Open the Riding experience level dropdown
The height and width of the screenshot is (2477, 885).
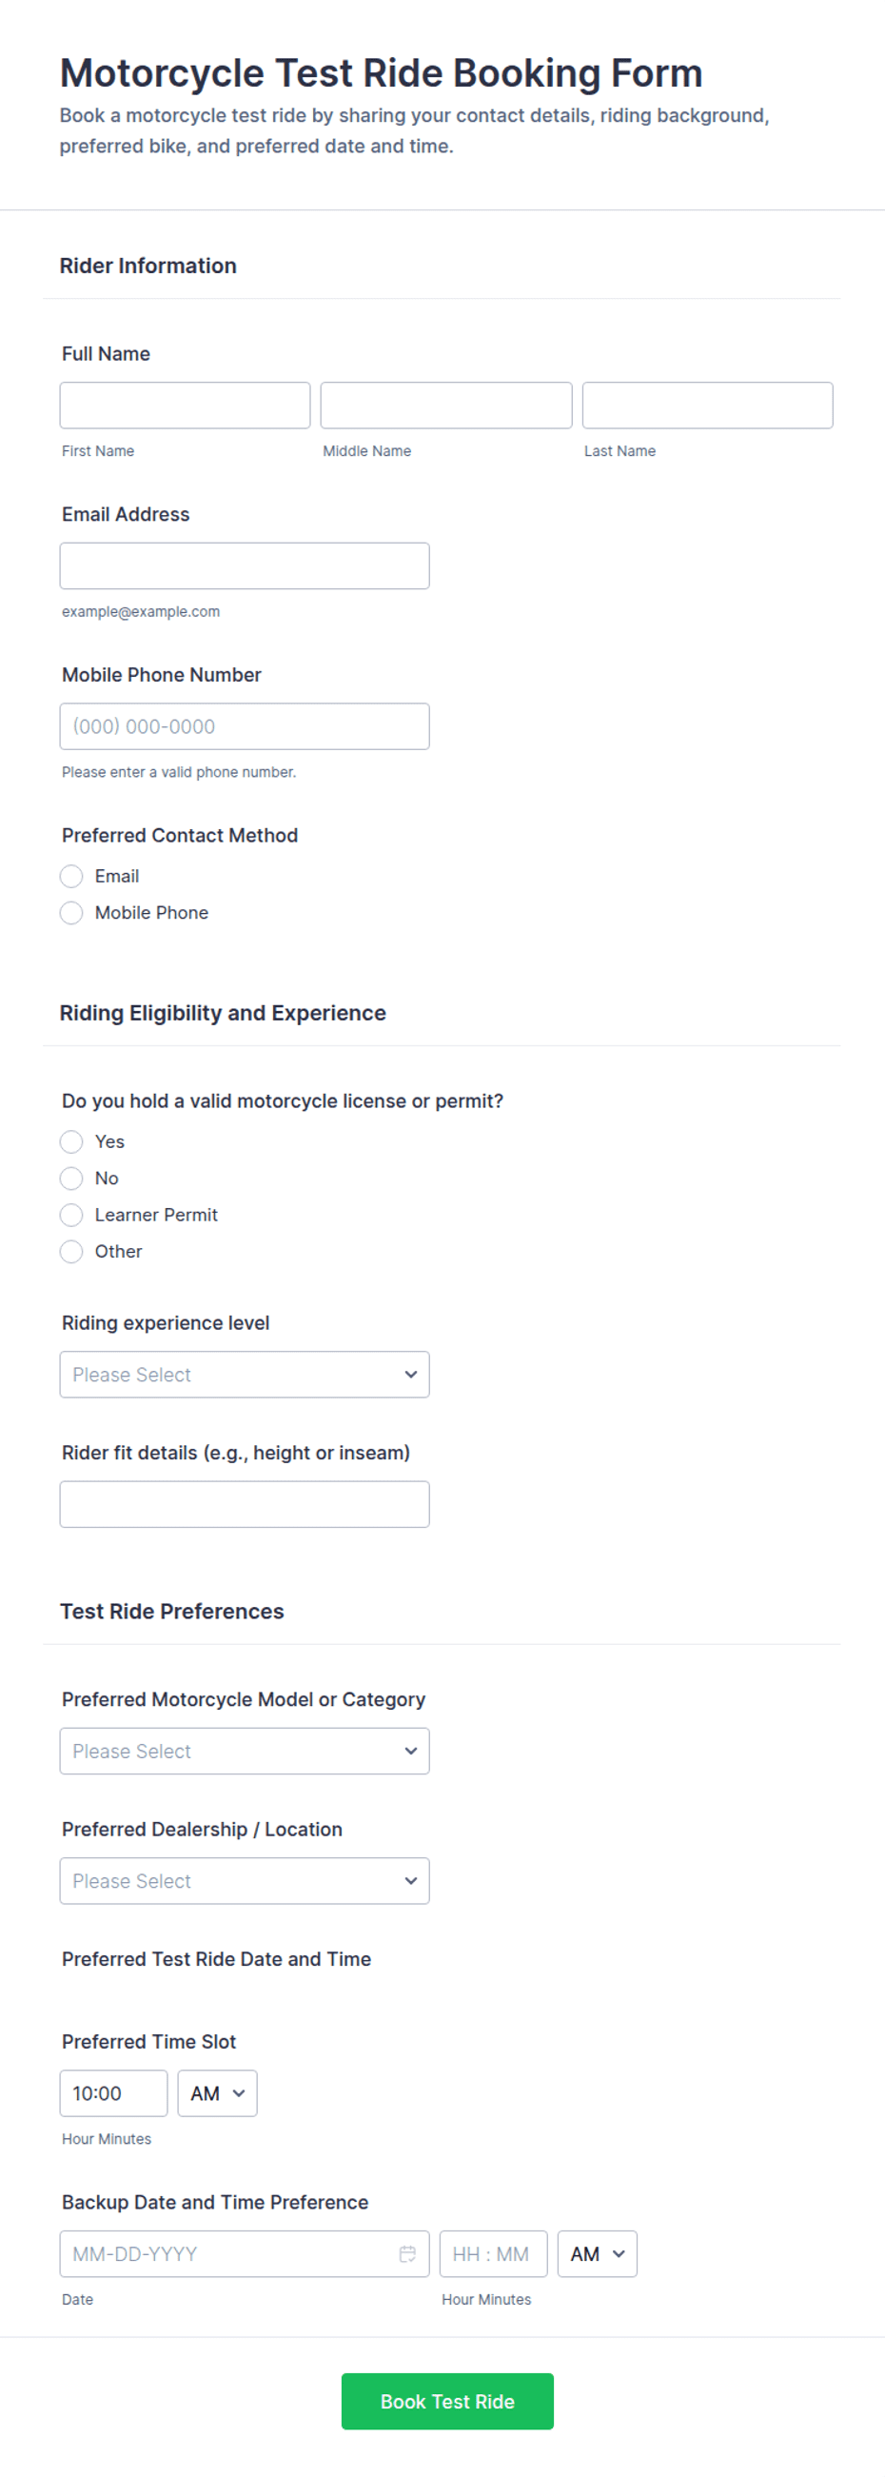tap(244, 1374)
